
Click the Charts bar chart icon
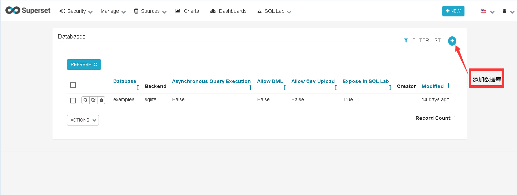point(178,11)
